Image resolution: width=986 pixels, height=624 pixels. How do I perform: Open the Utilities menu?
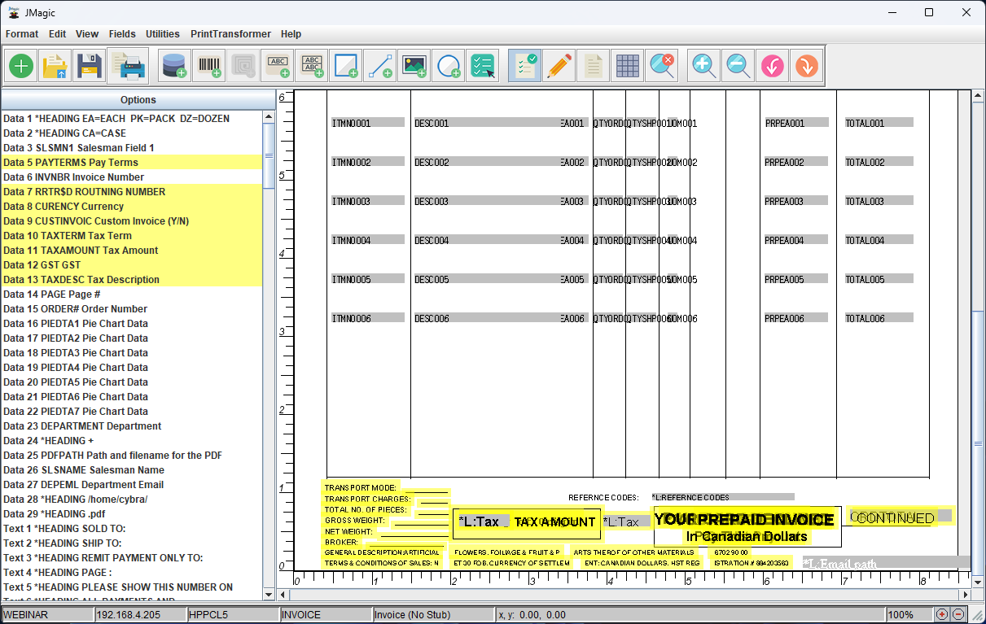tap(163, 34)
